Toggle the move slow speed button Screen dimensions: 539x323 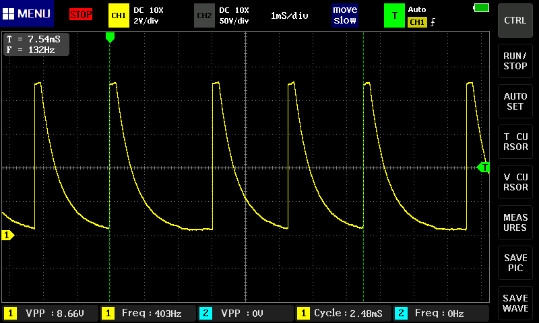(x=345, y=15)
